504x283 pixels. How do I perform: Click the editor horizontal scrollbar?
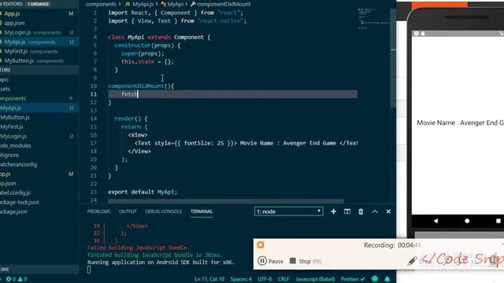coord(226,201)
